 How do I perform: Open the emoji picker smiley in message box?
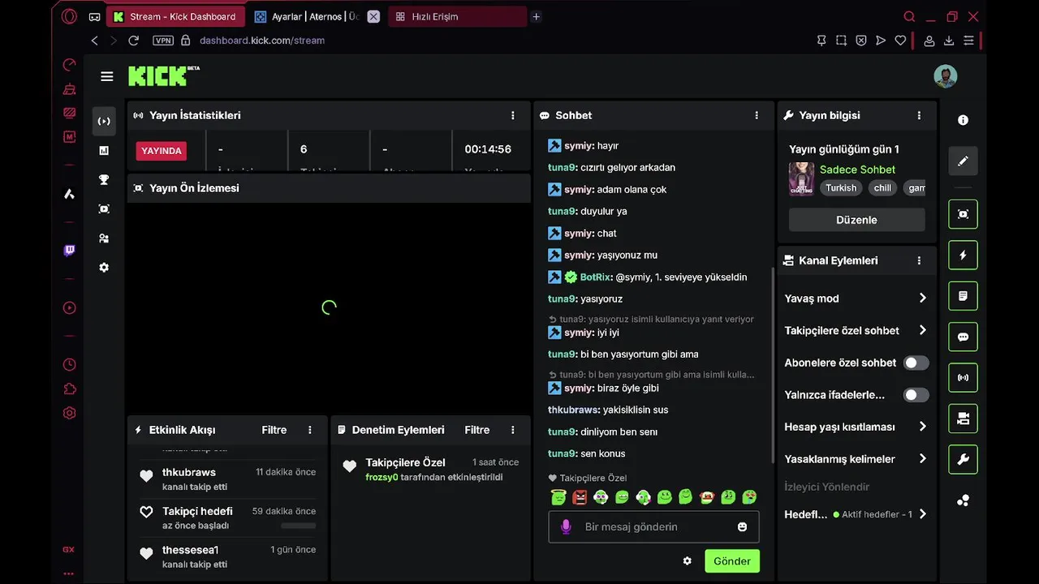[742, 526]
